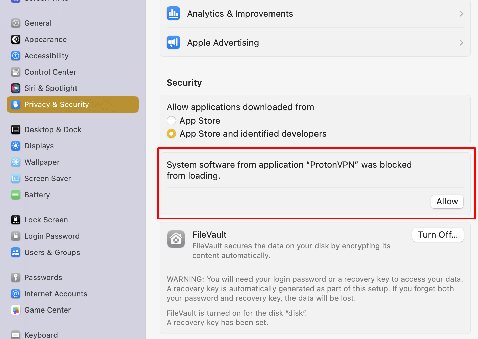Click the Displays sun icon

16,146
